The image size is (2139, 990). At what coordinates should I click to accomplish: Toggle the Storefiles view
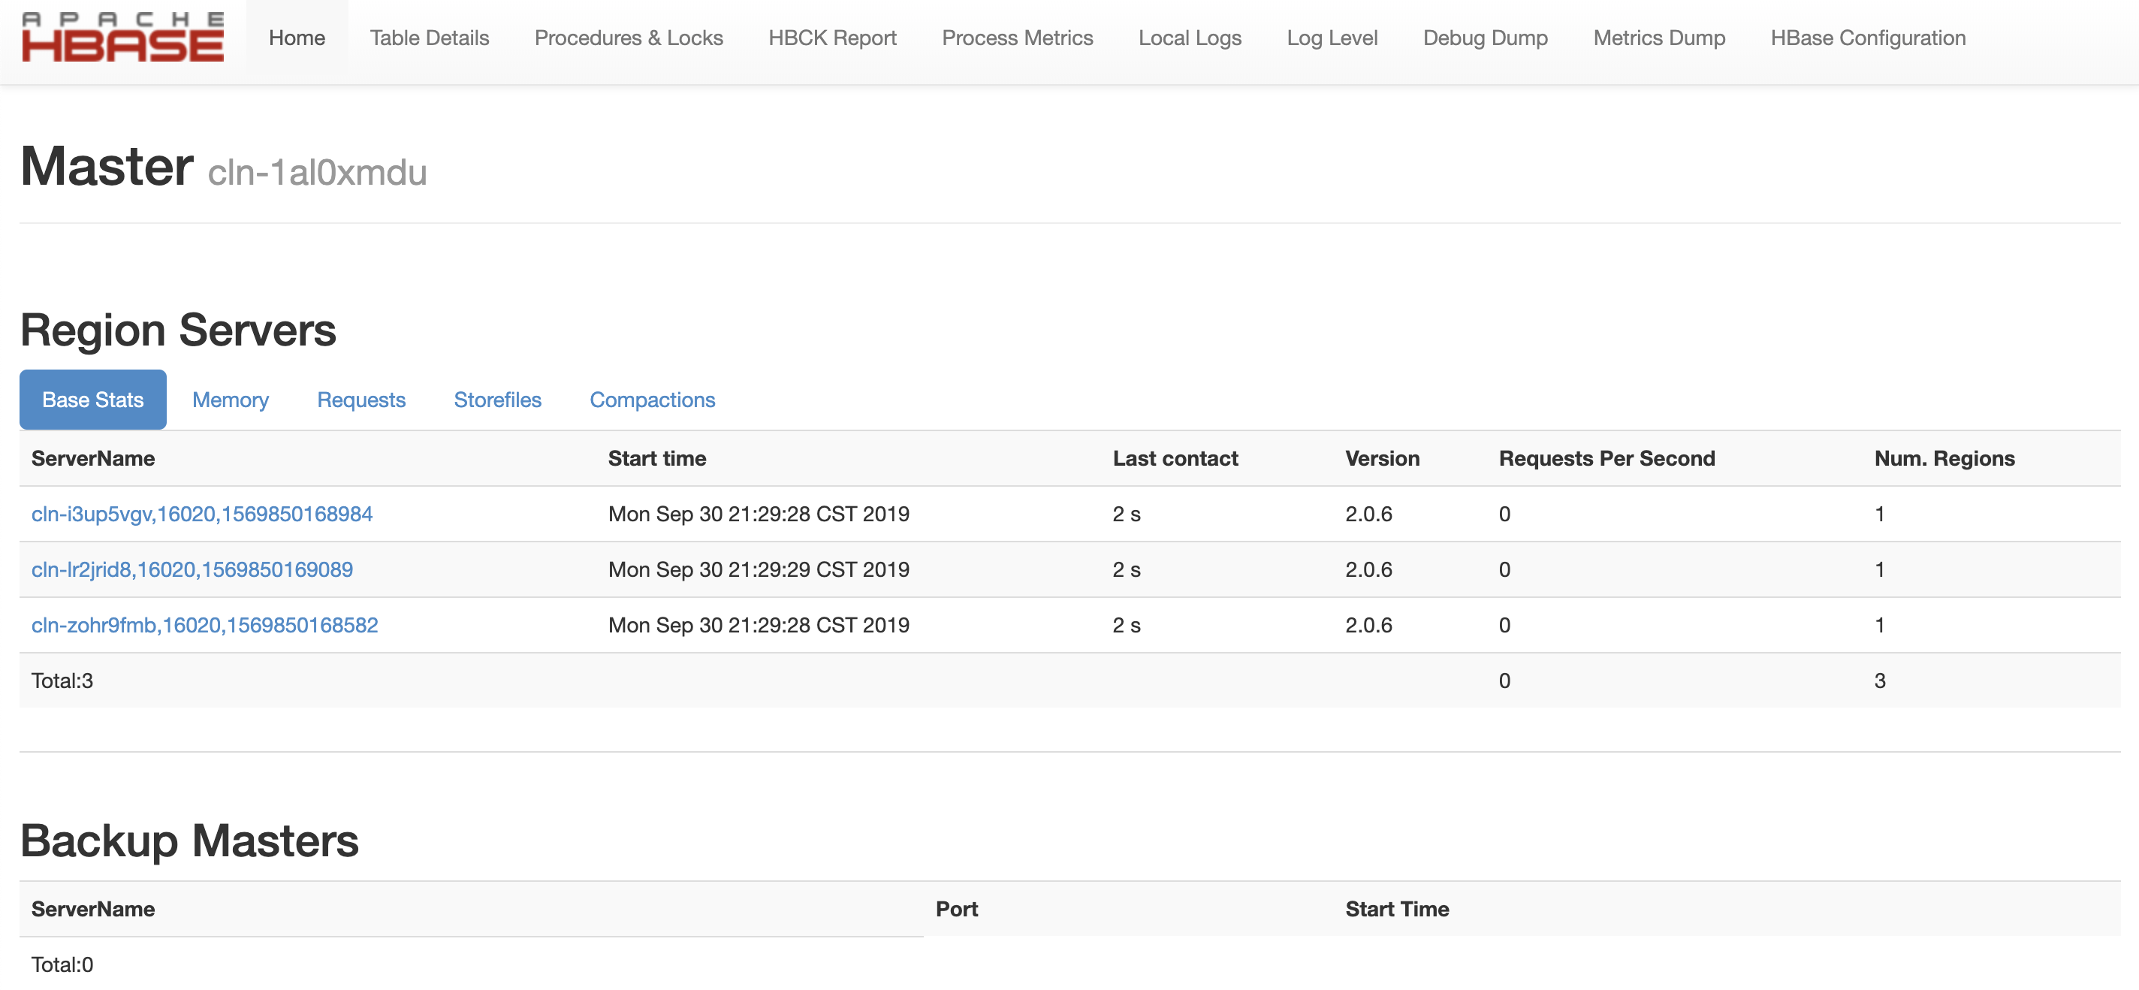[x=498, y=400]
